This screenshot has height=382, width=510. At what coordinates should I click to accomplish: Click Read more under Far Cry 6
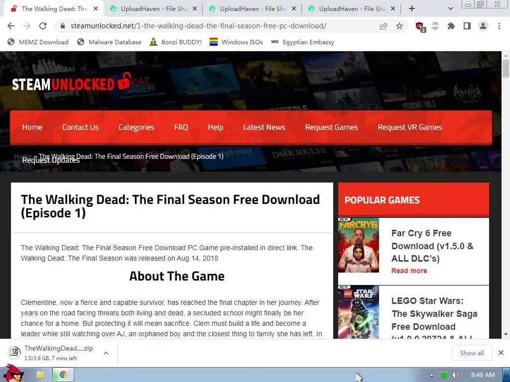[x=409, y=271]
